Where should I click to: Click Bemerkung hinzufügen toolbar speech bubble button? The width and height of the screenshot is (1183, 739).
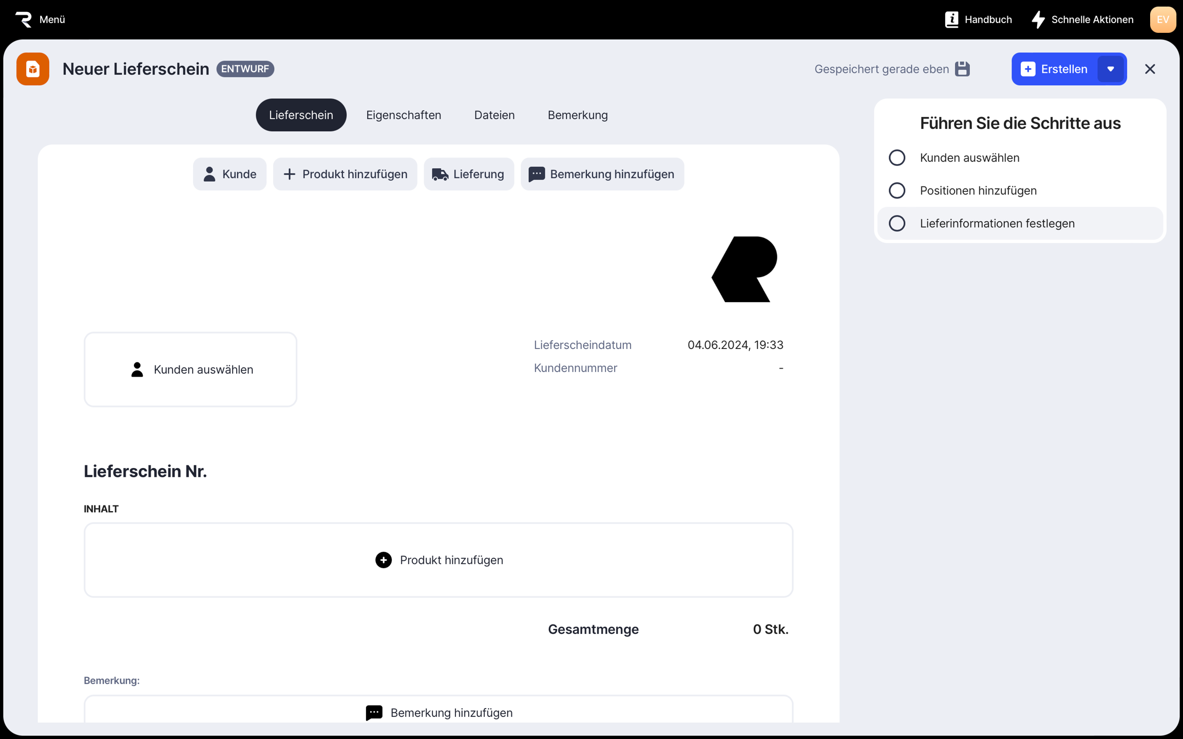point(602,174)
